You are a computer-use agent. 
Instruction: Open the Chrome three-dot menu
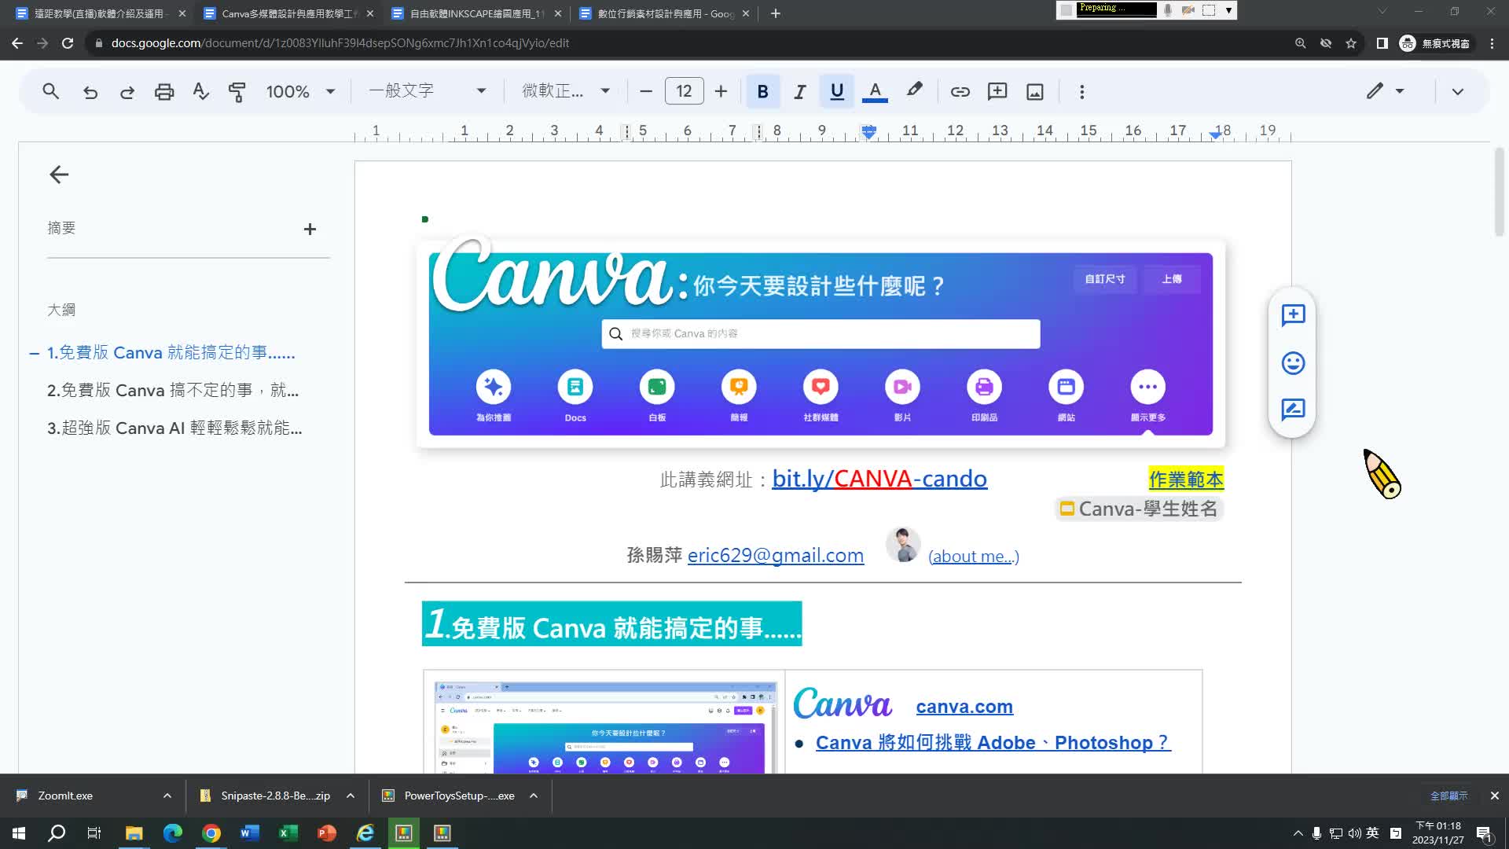(1492, 43)
